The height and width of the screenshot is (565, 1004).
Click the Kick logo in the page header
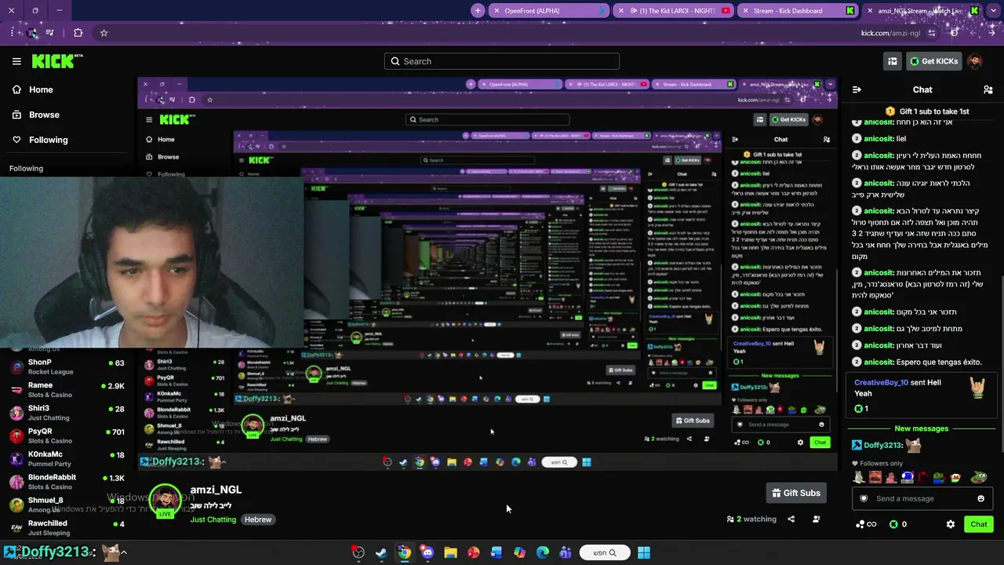57,61
